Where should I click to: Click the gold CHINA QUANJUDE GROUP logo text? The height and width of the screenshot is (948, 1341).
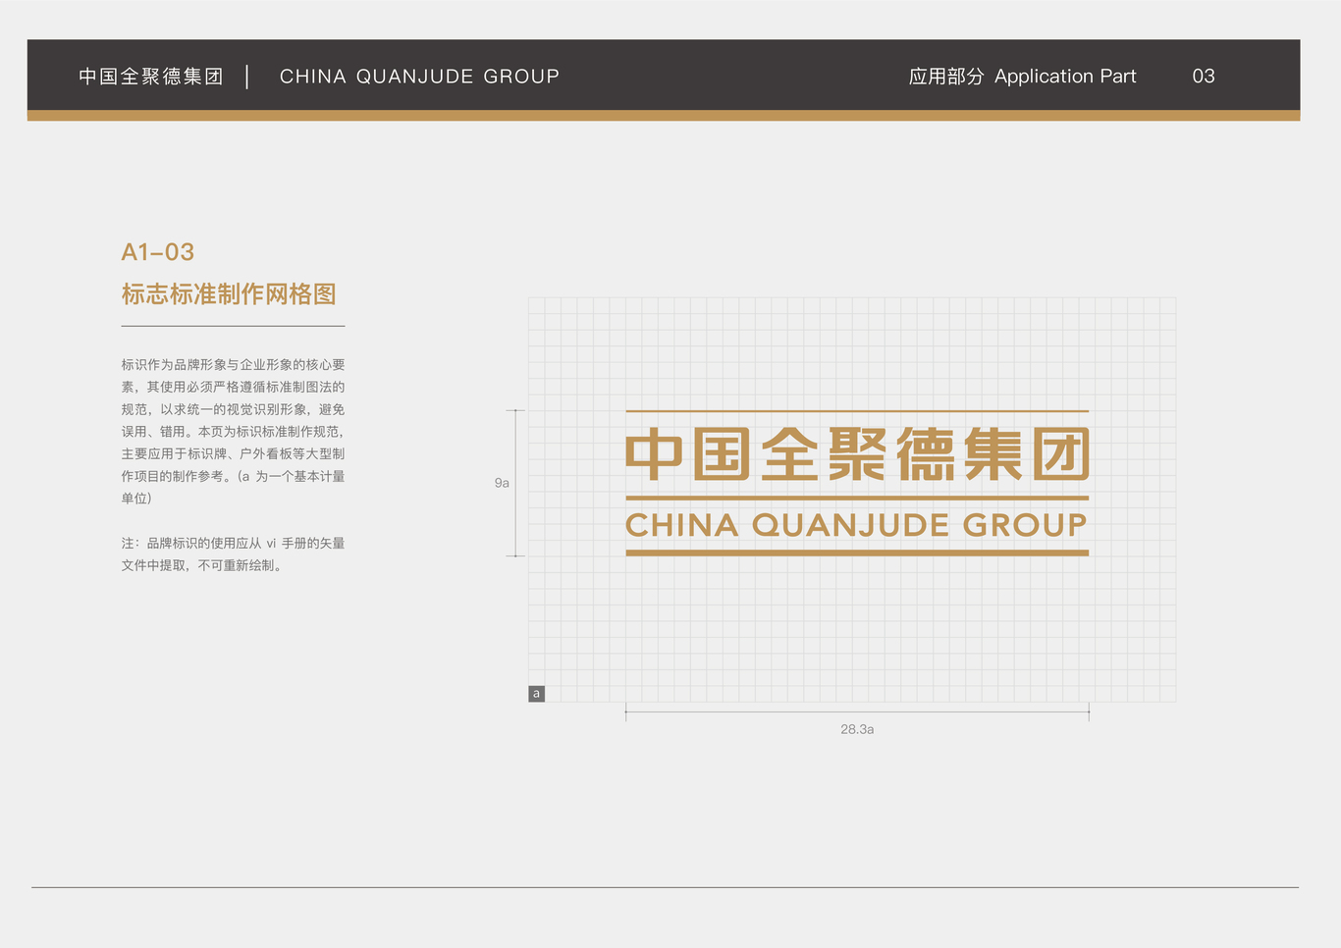pos(857,525)
